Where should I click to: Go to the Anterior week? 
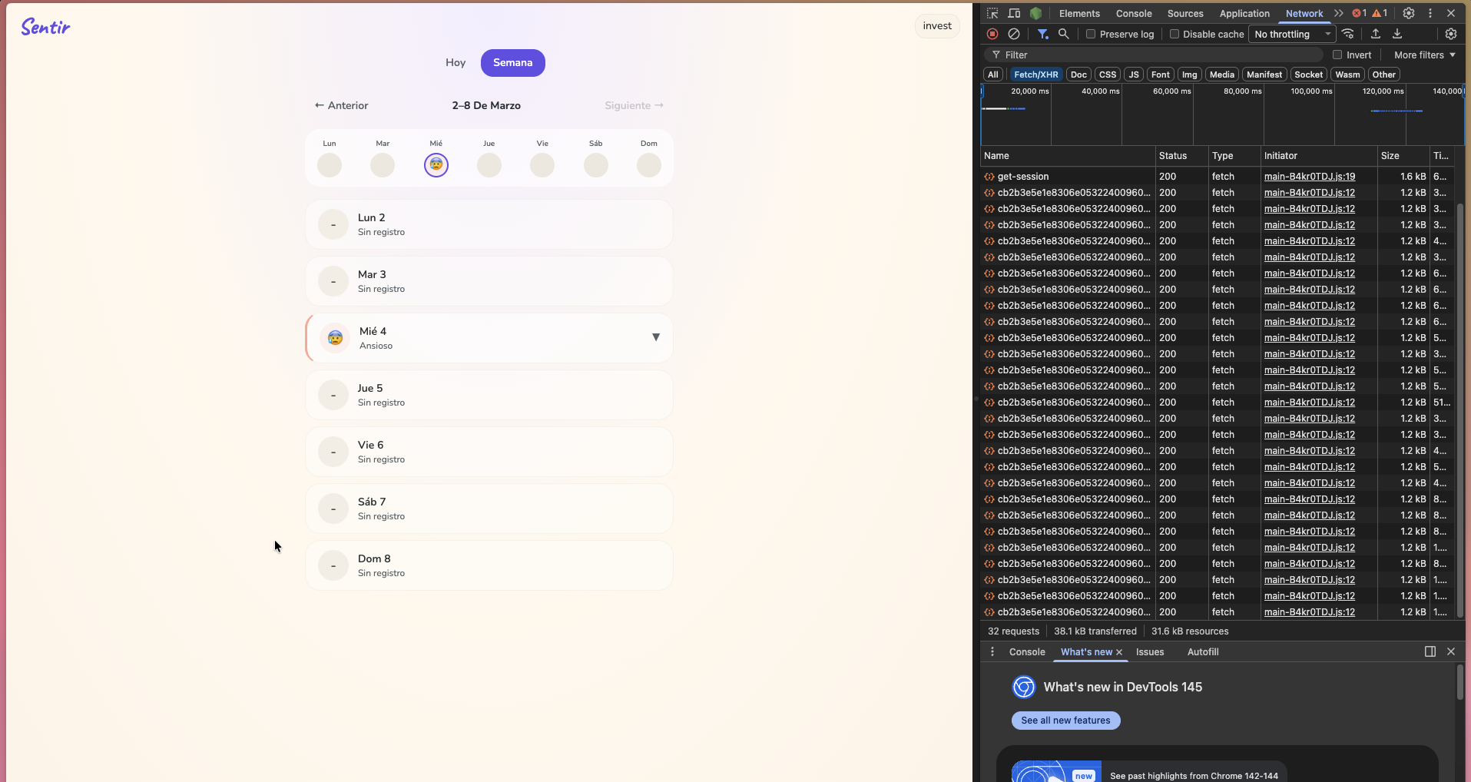click(x=341, y=105)
